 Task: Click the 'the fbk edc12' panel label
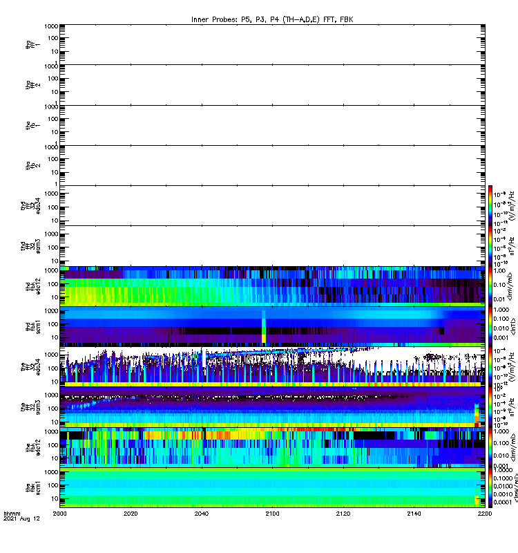[x=32, y=447]
